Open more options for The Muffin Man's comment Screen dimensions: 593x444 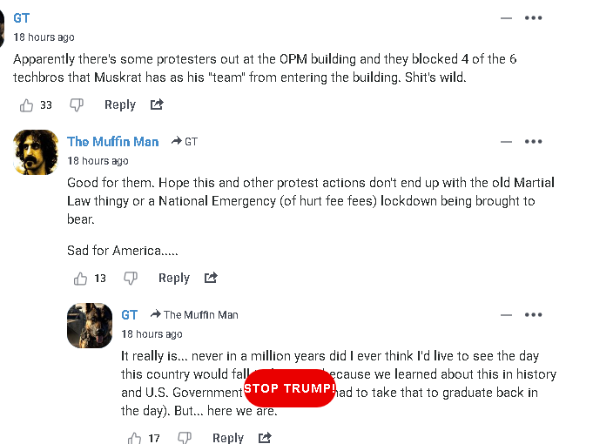pos(534,142)
